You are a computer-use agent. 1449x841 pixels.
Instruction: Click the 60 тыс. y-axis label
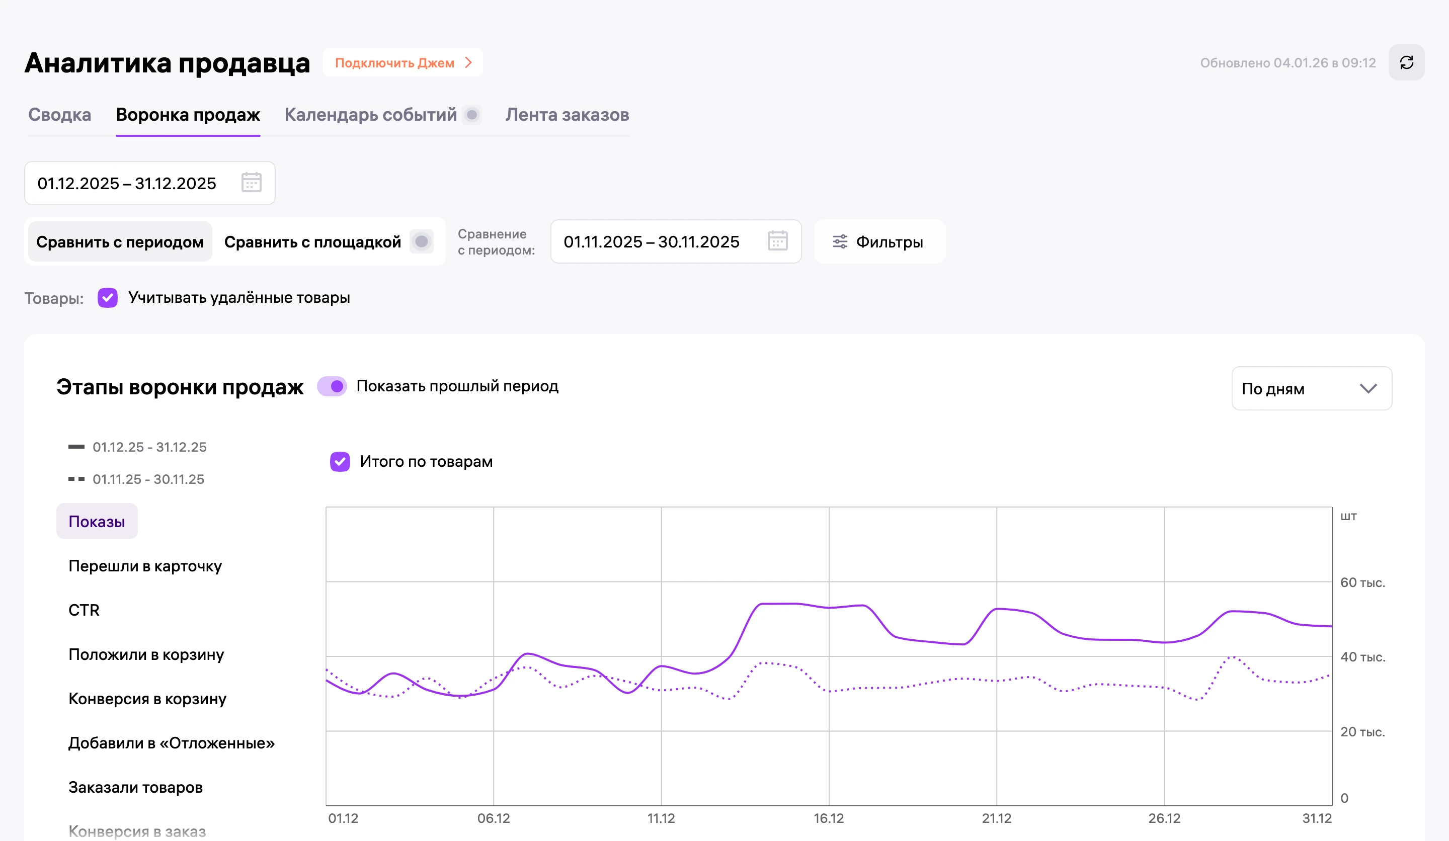(1363, 583)
